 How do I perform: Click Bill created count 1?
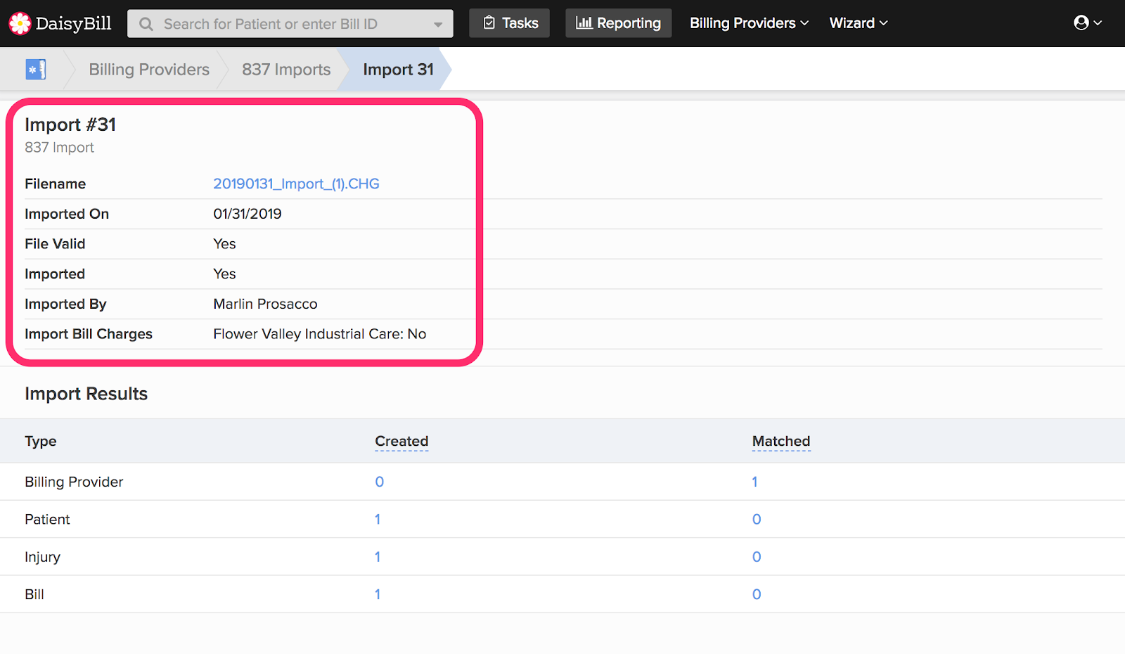point(378,594)
